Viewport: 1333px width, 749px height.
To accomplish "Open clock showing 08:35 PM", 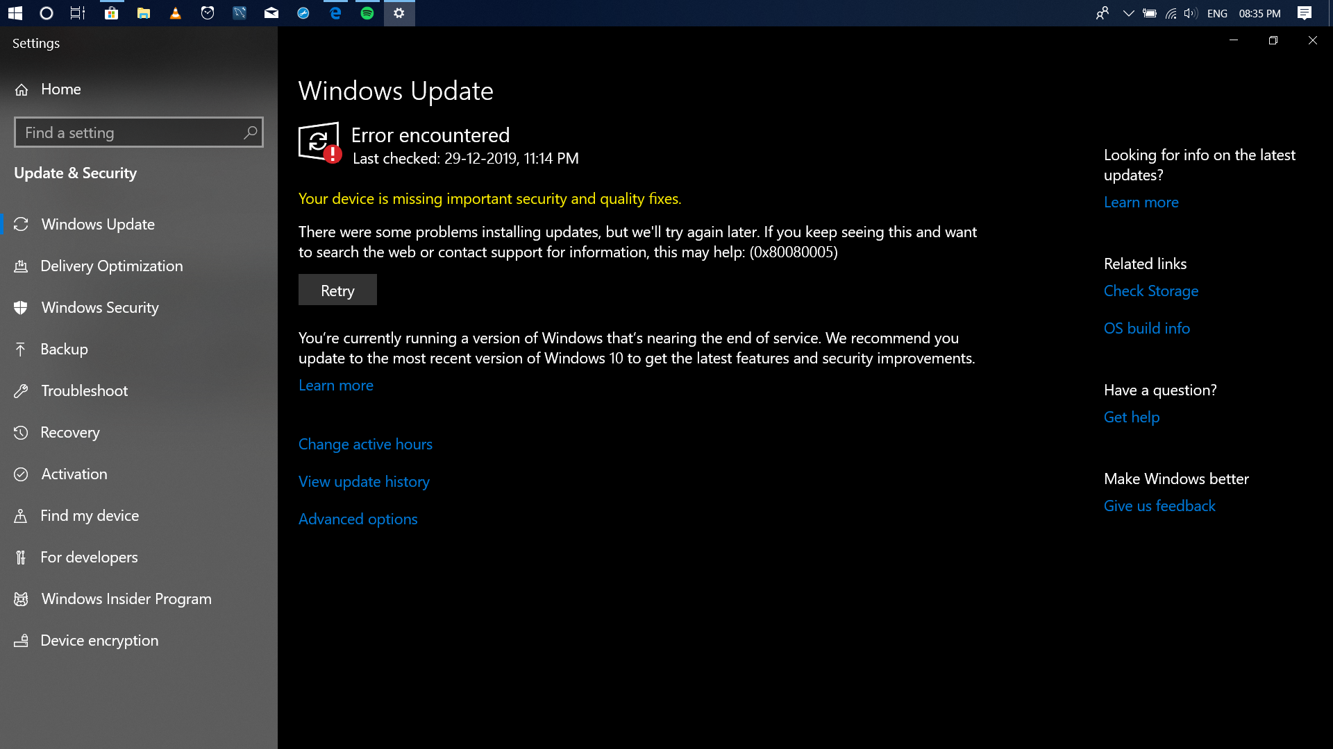I will (1259, 13).
